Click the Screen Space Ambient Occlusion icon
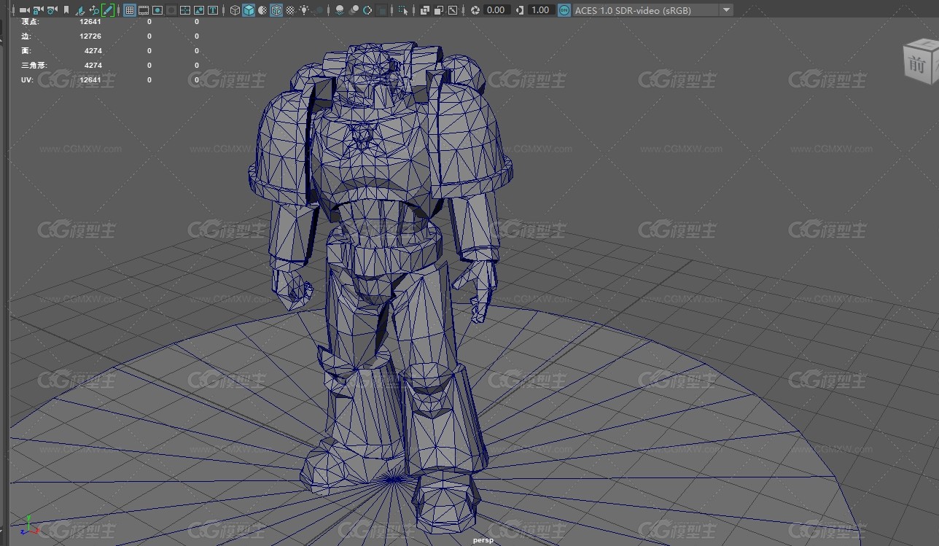 (x=339, y=10)
